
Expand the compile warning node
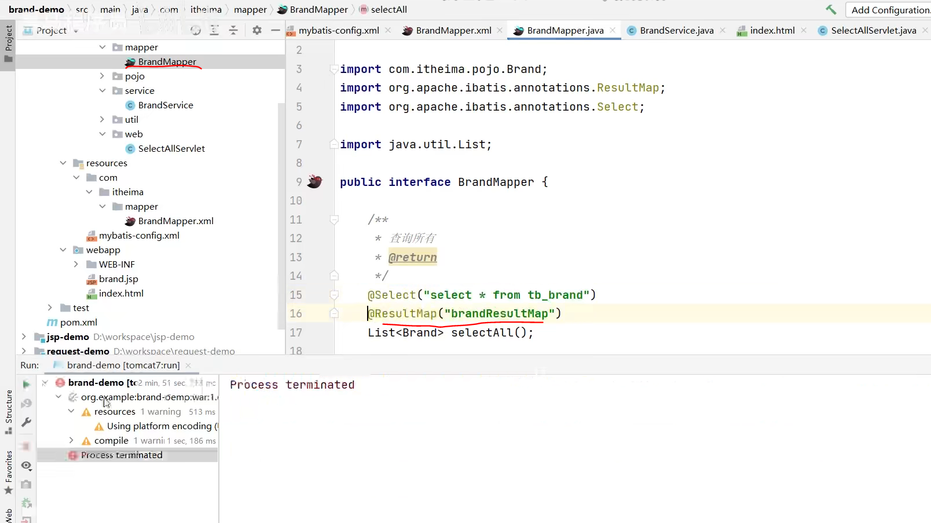coord(71,440)
